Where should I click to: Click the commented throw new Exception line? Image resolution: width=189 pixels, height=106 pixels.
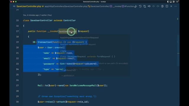67,96
